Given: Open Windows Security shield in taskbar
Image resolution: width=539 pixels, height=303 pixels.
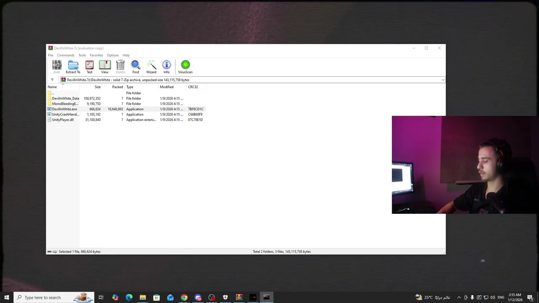Looking at the screenshot, I should [x=225, y=298].
